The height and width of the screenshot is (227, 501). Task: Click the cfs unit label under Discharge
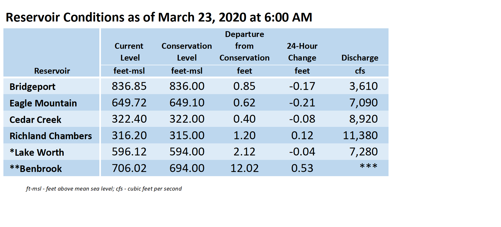(x=360, y=71)
